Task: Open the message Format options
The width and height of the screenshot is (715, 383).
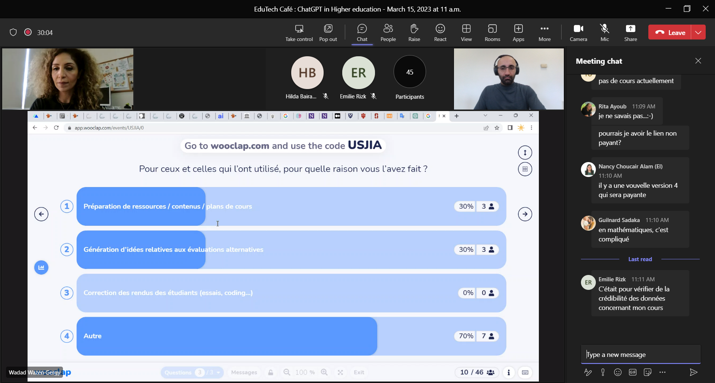Action: [x=588, y=372]
